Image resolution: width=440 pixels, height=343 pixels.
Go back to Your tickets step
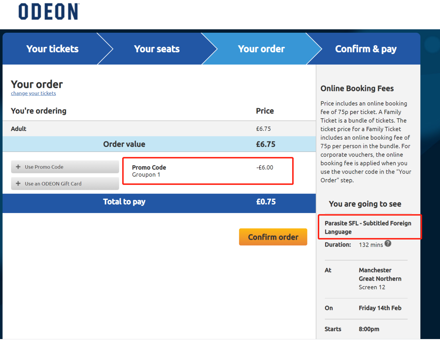[52, 49]
